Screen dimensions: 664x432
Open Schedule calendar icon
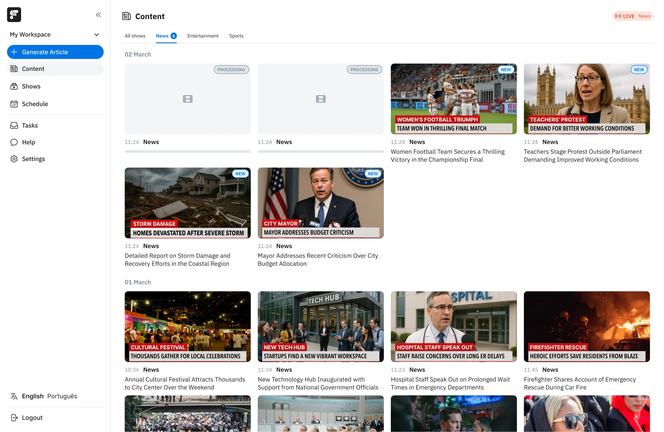14,104
